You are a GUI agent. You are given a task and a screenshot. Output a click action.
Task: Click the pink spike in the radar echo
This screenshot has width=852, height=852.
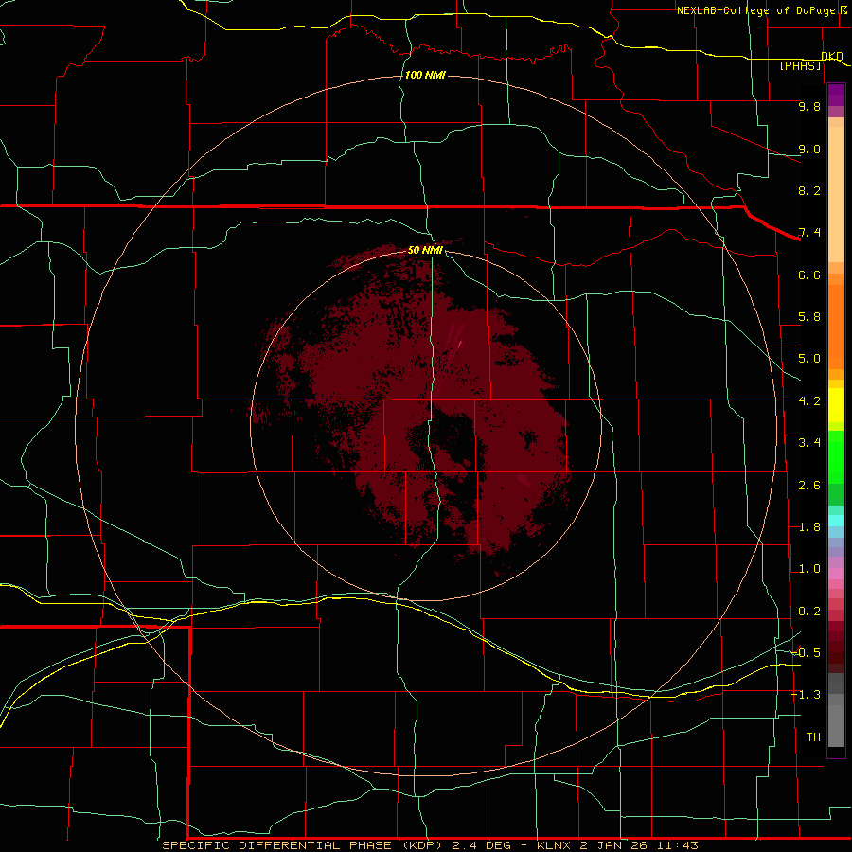click(460, 344)
